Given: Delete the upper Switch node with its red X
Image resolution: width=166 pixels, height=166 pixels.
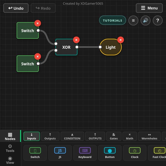Looking at the screenshot, I should [38, 23].
